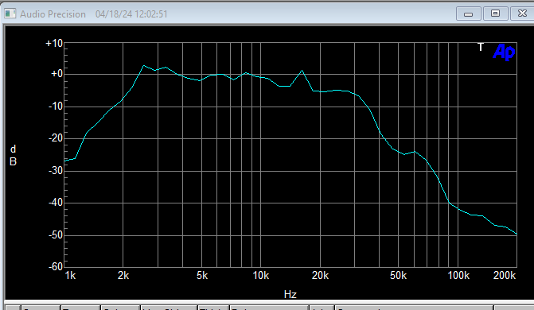Image resolution: width=534 pixels, height=310 pixels.
Task: Click the +0 label on vertical axis
Action: (x=57, y=74)
